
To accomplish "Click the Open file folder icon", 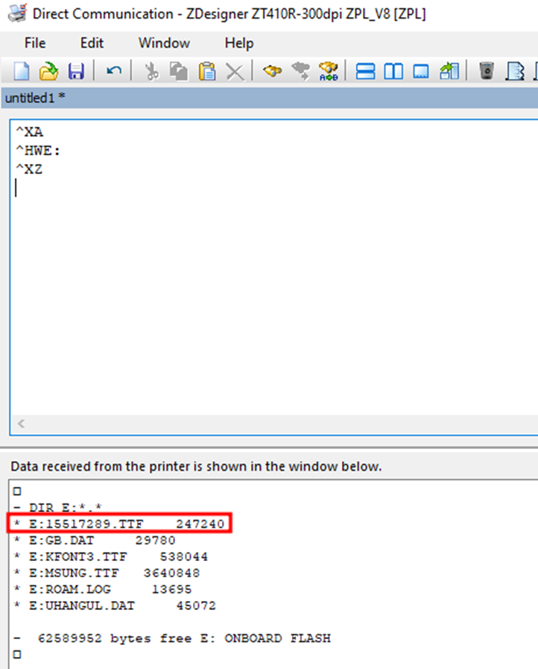I will pos(48,71).
